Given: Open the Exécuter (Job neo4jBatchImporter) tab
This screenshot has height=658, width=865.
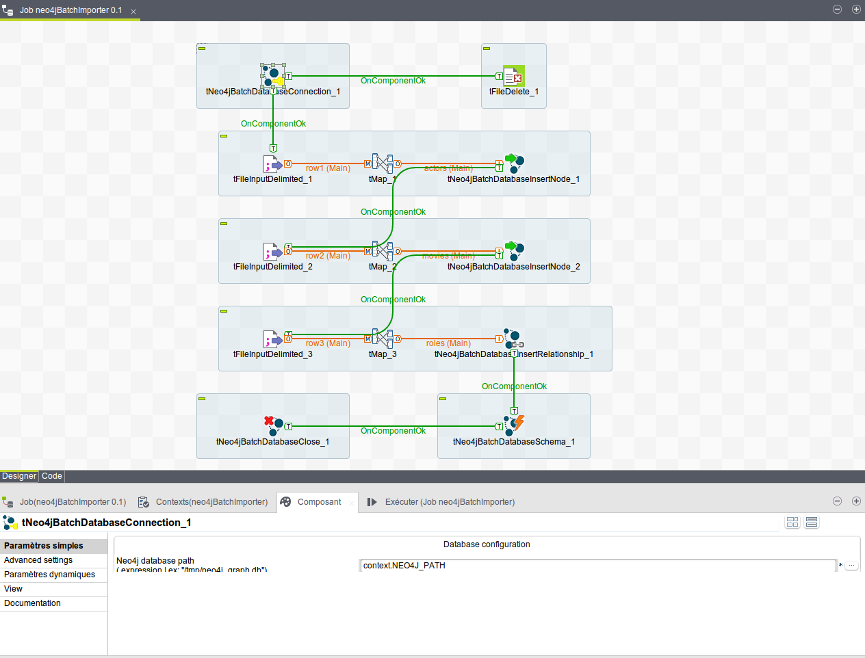Looking at the screenshot, I should click(441, 502).
